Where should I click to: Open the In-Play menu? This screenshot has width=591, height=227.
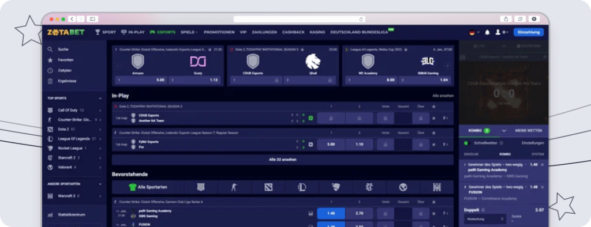(x=133, y=32)
